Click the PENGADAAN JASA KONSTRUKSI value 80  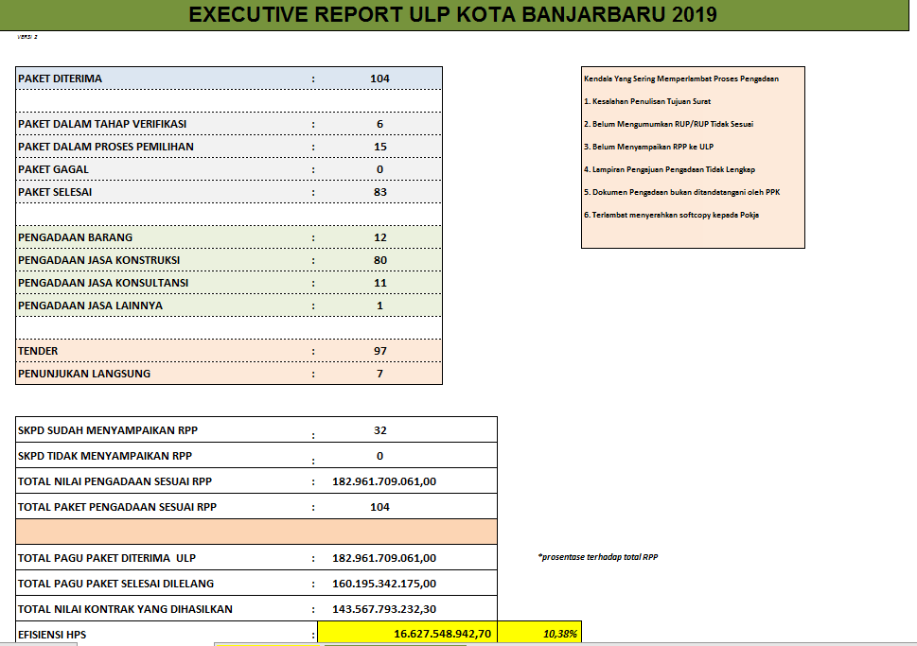(379, 260)
